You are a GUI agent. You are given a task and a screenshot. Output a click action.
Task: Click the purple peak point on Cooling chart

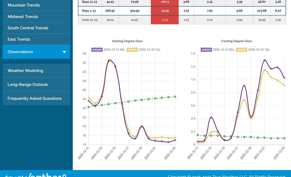click(265, 60)
